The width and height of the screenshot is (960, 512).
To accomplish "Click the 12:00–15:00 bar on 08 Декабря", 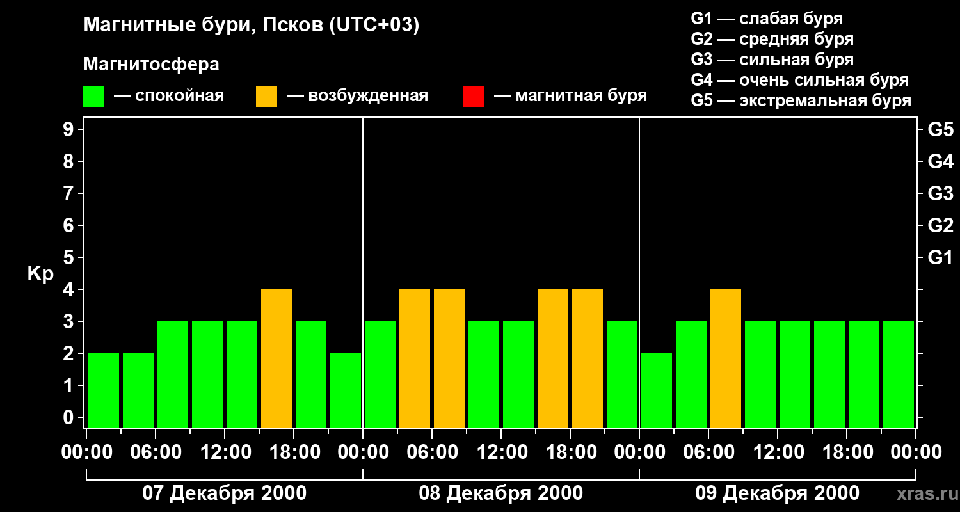I will (x=518, y=374).
